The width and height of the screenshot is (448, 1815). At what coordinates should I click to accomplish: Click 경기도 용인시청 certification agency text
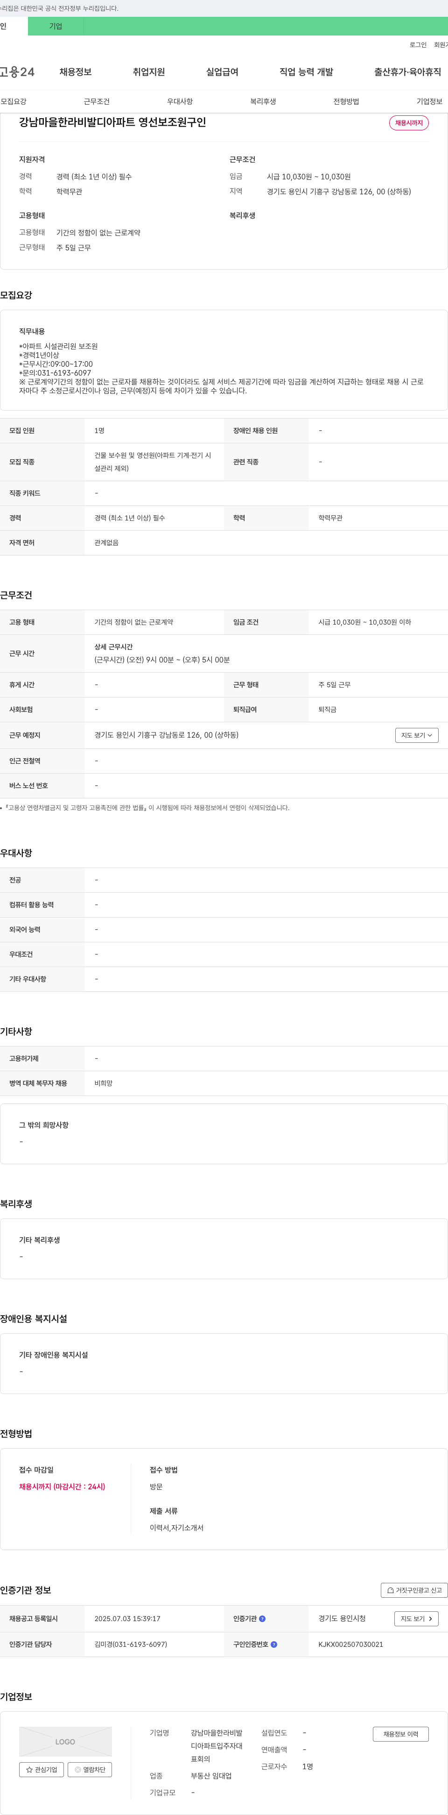click(342, 1618)
